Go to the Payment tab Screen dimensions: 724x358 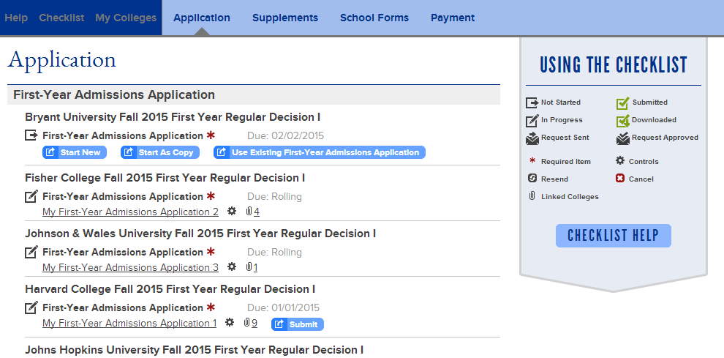tap(452, 18)
